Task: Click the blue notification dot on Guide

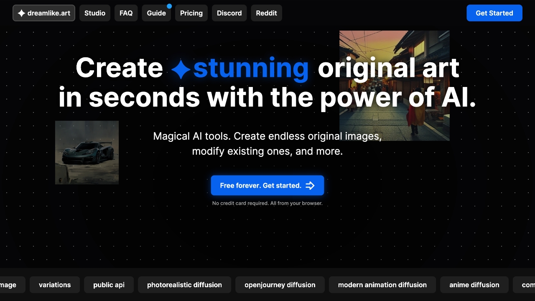Action: [x=169, y=6]
